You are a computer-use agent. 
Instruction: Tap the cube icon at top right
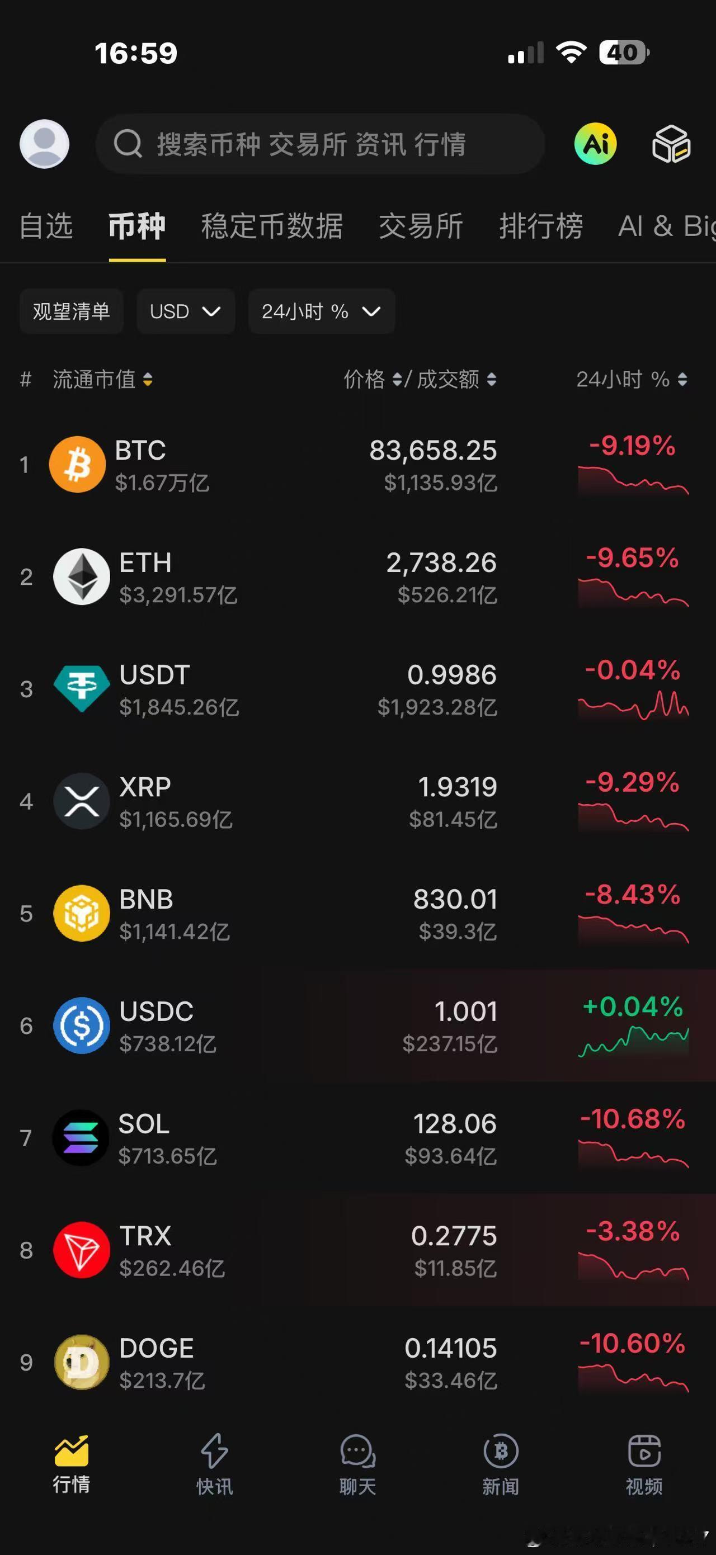(671, 144)
